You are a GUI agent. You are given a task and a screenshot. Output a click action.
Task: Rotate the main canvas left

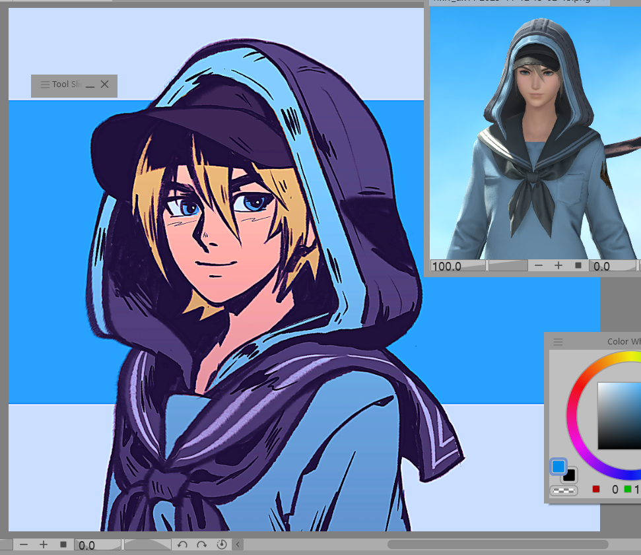click(183, 544)
